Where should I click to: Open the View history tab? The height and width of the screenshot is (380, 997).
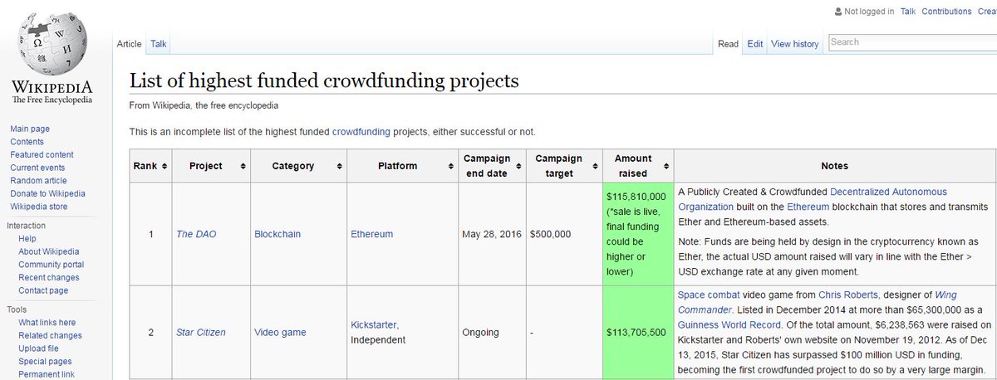click(794, 44)
